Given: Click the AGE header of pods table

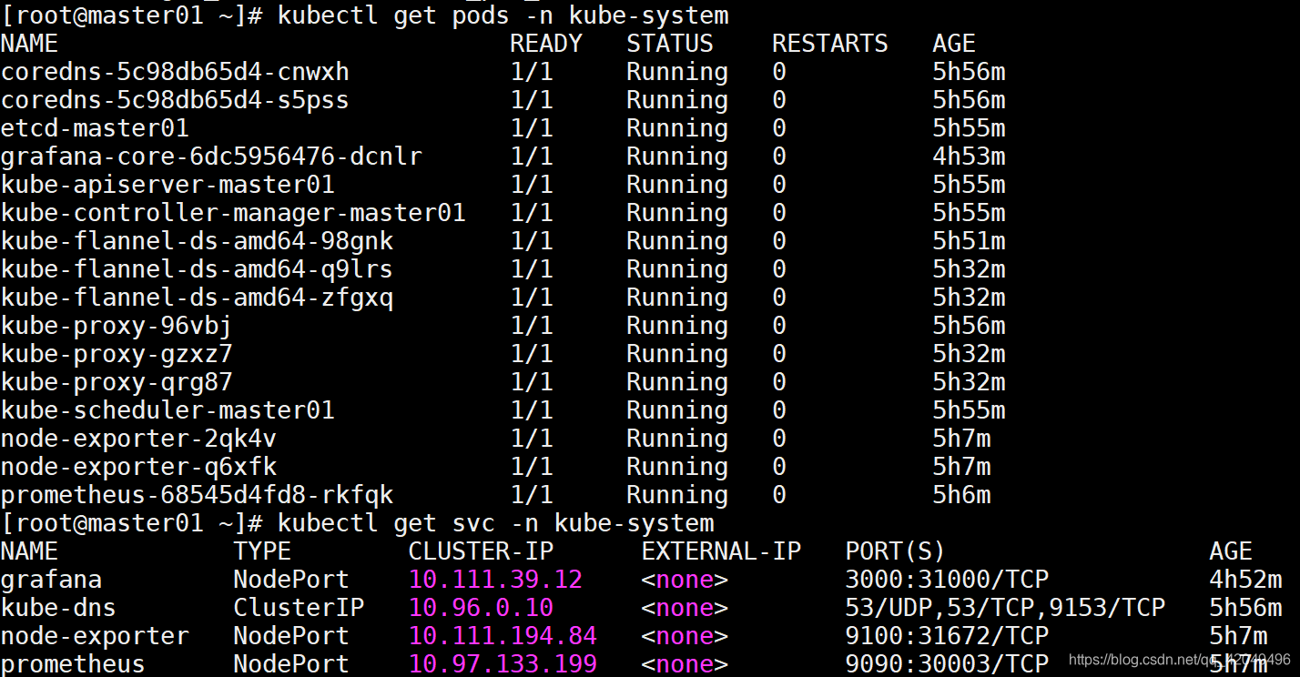Looking at the screenshot, I should (954, 44).
